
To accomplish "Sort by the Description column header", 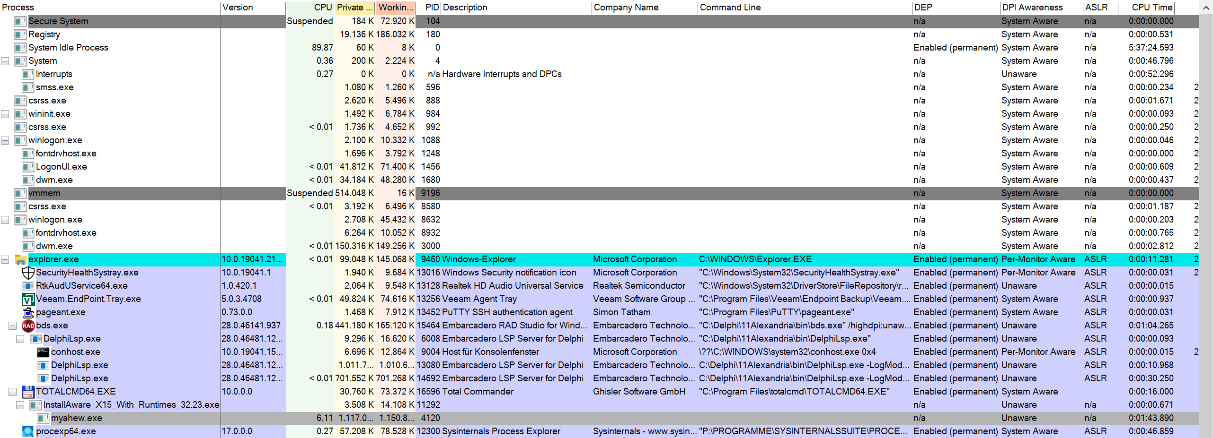I will pyautogui.click(x=516, y=7).
